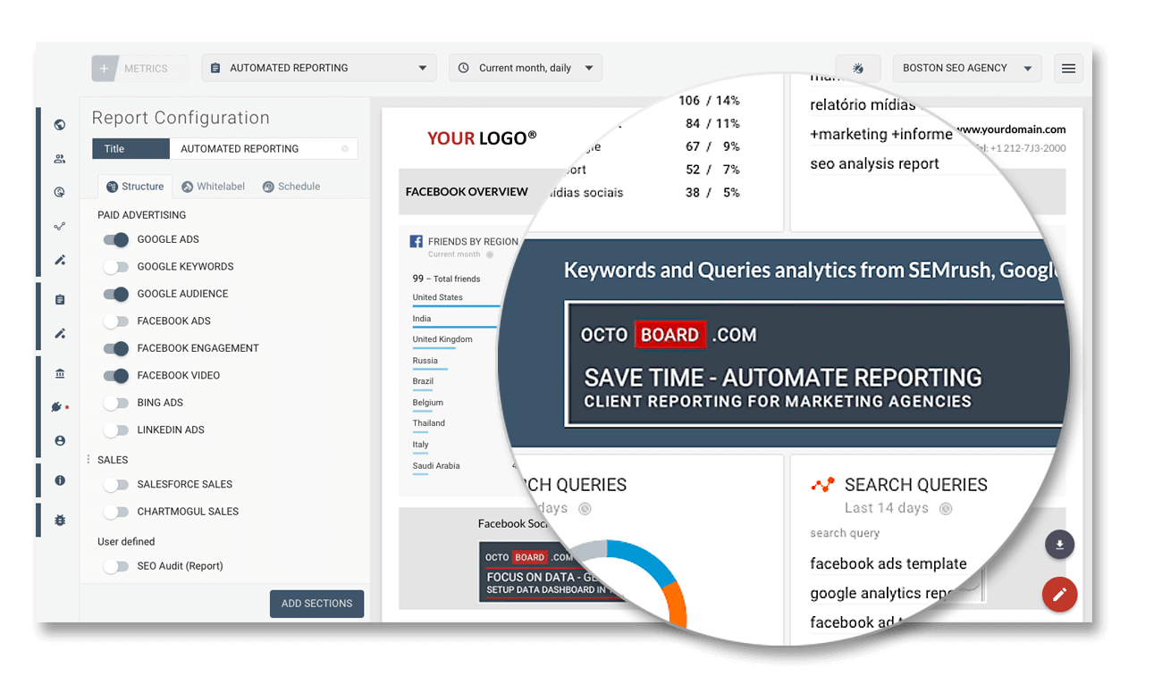
Task: Turn on LinkedIn Ads toggle
Action: [x=116, y=430]
